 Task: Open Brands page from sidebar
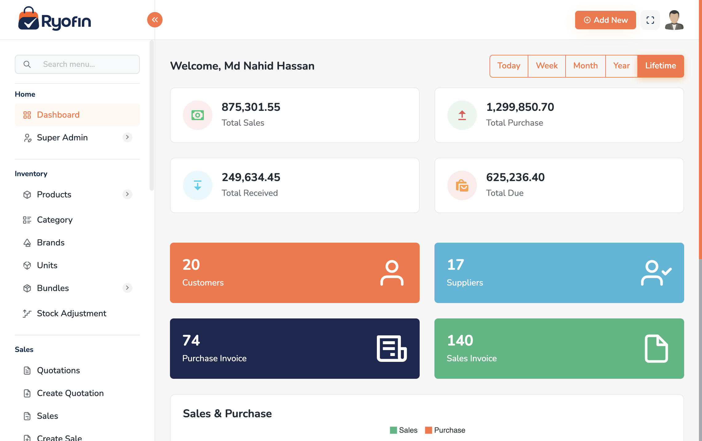pyautogui.click(x=77, y=243)
